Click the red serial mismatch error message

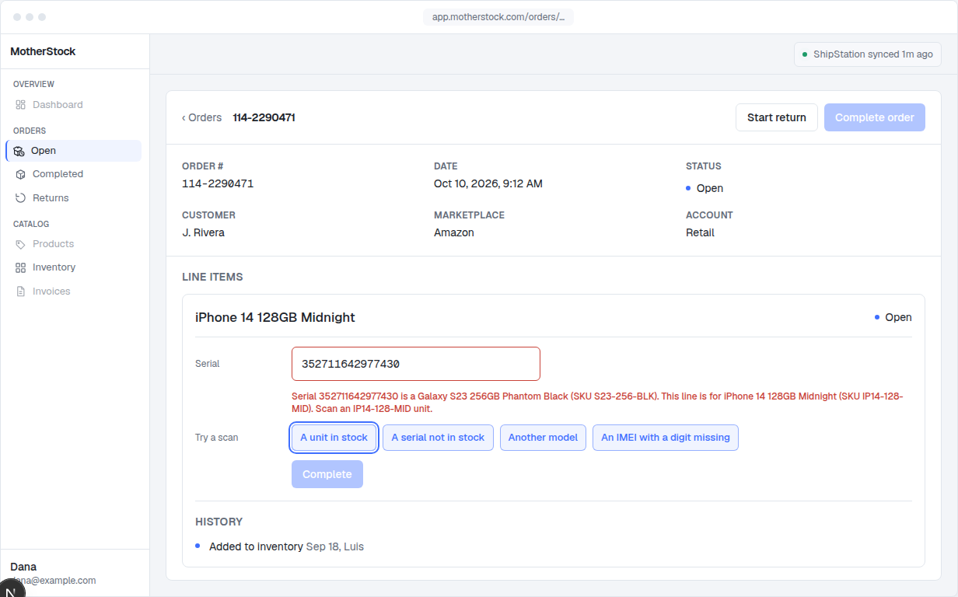click(x=597, y=402)
